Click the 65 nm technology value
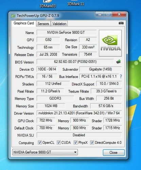This screenshot has height=170, width=141. click(48, 47)
